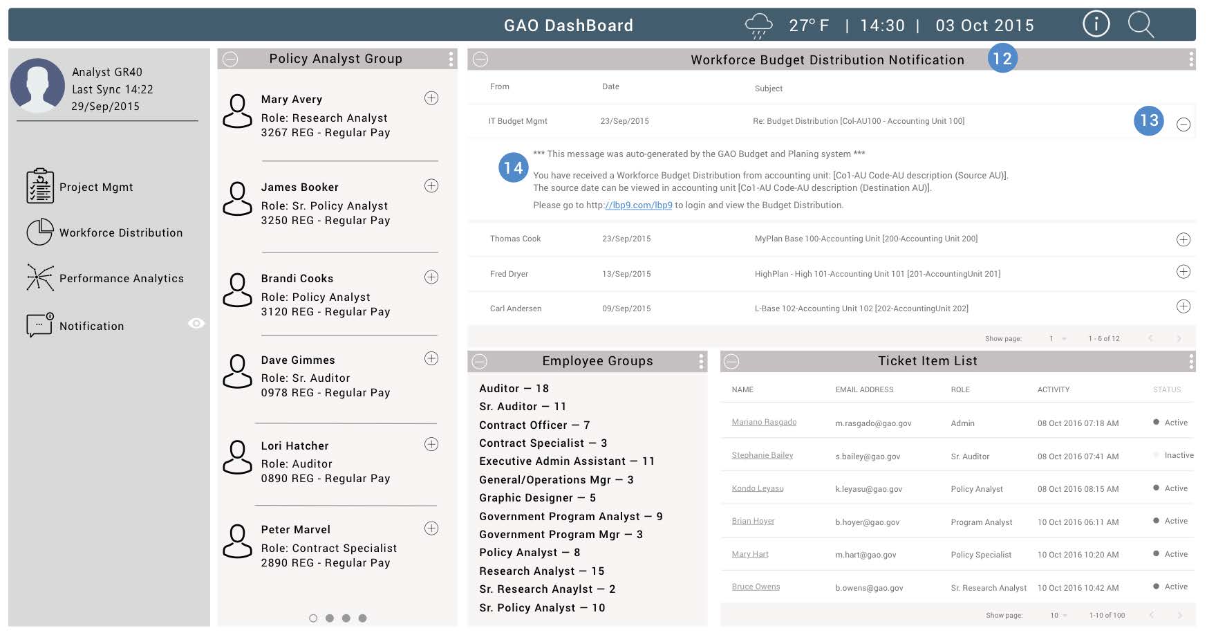Open Mariano Rasgado's ticket link
The width and height of the screenshot is (1207, 635).
click(x=764, y=423)
